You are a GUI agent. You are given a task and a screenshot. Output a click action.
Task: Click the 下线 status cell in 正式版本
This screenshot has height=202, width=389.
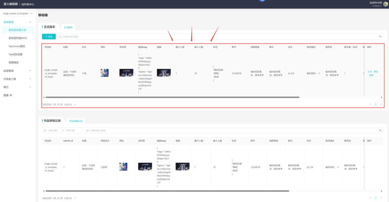click(x=84, y=73)
